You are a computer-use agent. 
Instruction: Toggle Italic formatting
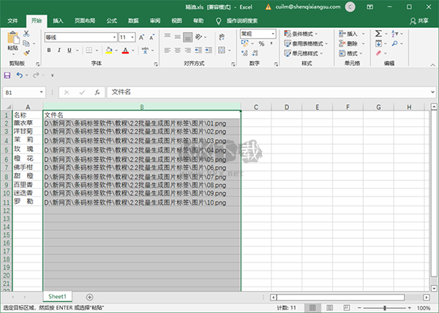point(60,51)
